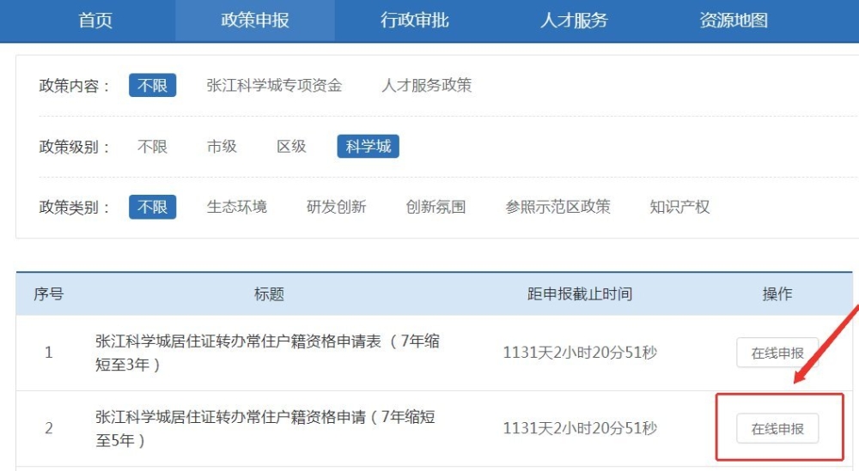Open the 首页 navigation tab
The image size is (859, 471).
point(95,21)
